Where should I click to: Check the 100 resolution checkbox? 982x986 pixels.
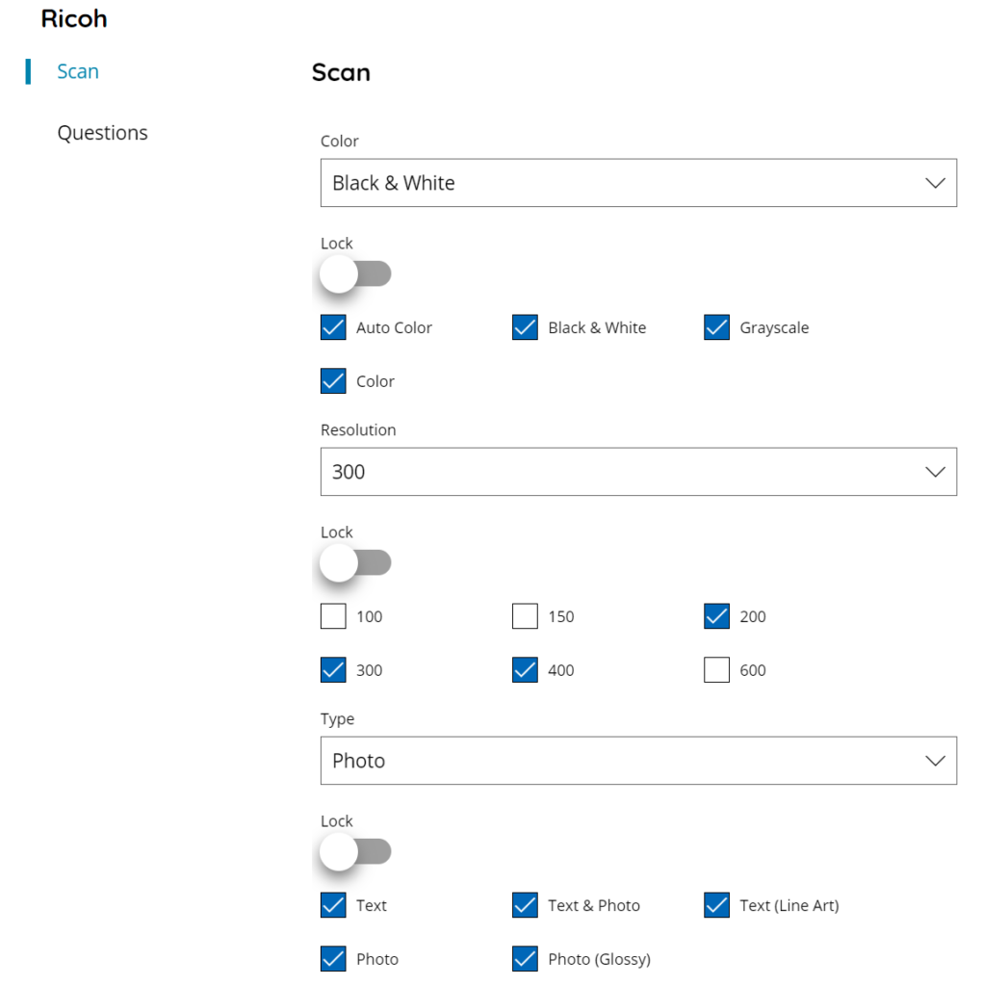[x=333, y=616]
